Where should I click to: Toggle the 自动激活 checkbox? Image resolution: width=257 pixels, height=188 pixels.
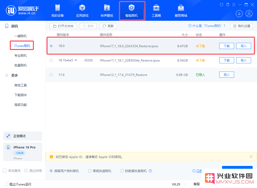click(5, 171)
